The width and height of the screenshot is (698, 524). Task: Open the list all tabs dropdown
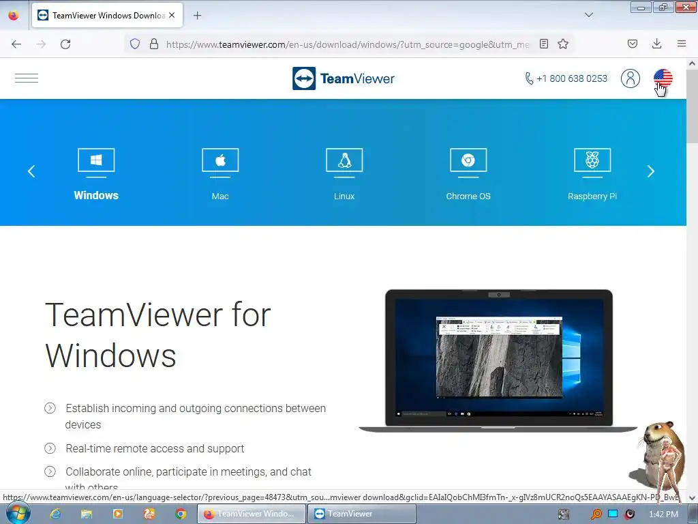click(x=588, y=15)
